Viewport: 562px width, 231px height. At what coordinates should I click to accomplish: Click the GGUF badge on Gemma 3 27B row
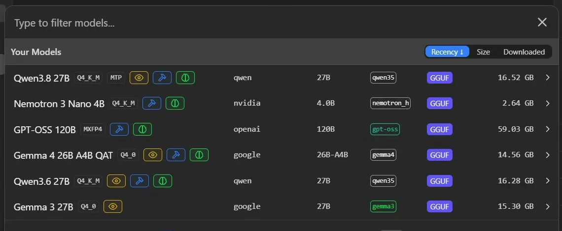coord(439,206)
